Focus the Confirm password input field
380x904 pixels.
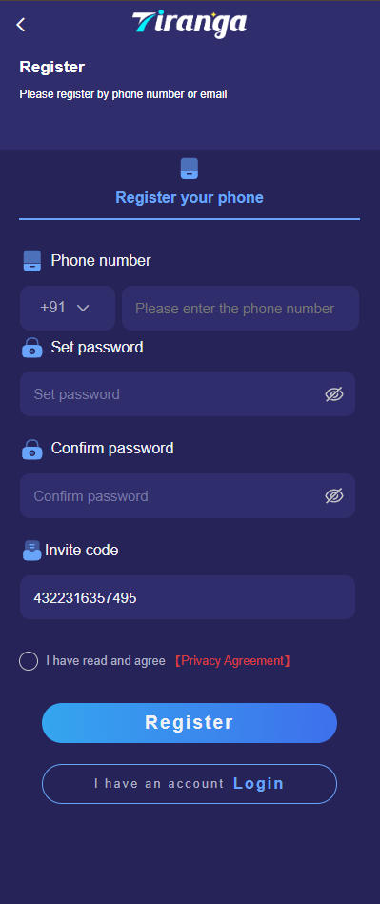tap(188, 495)
